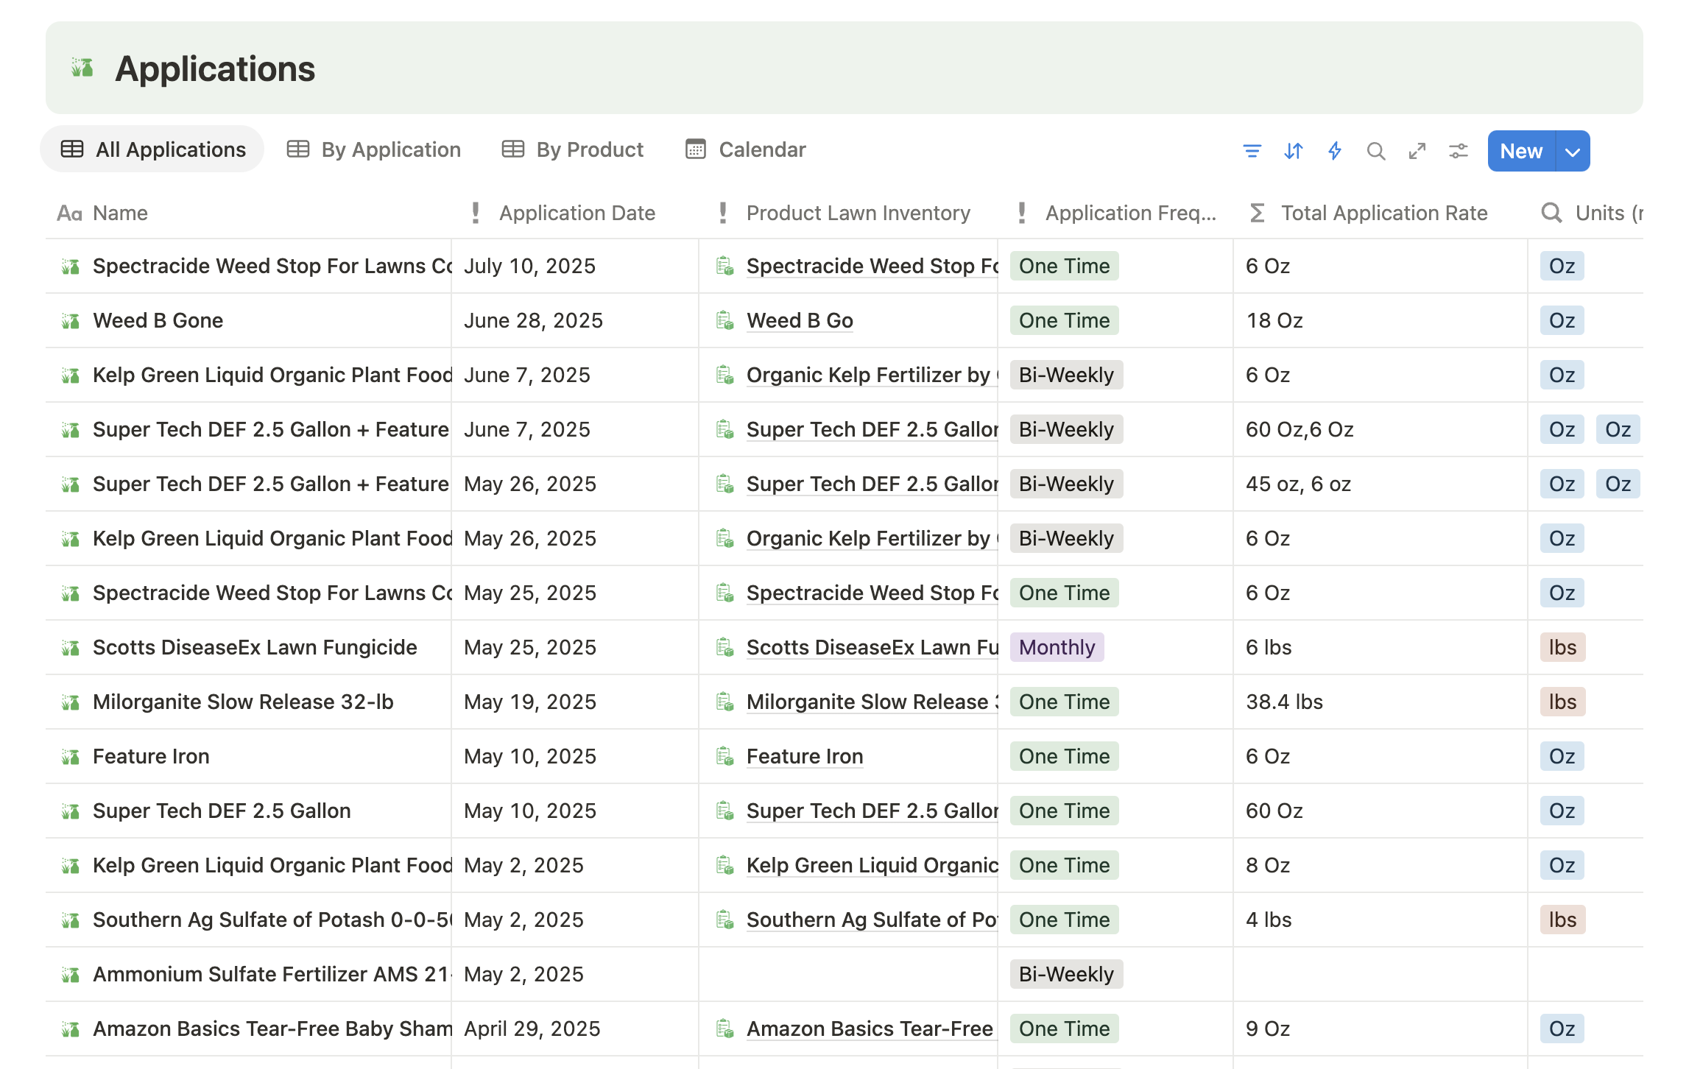Click the lbs tag for Scotts DiseaseEx
The width and height of the screenshot is (1689, 1069).
coord(1562,647)
